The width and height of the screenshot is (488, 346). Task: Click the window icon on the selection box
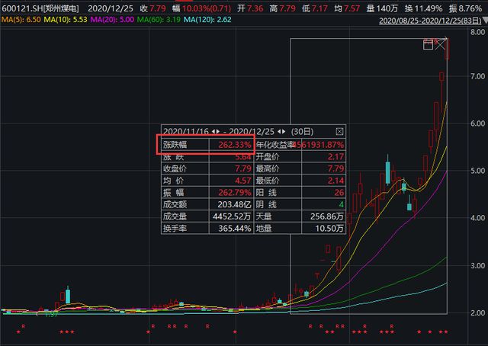tap(429, 44)
